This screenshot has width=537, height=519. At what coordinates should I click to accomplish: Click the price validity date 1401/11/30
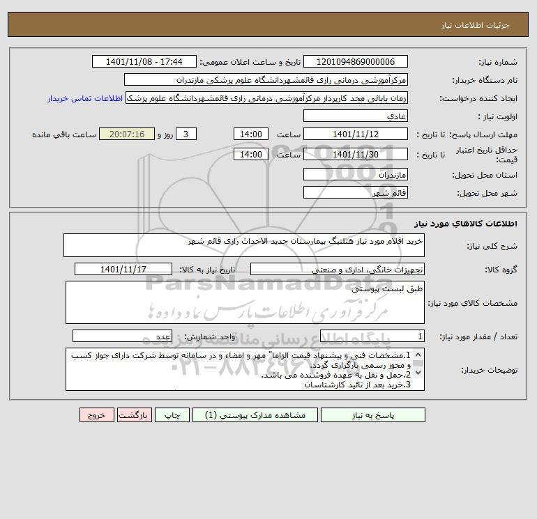(356, 154)
